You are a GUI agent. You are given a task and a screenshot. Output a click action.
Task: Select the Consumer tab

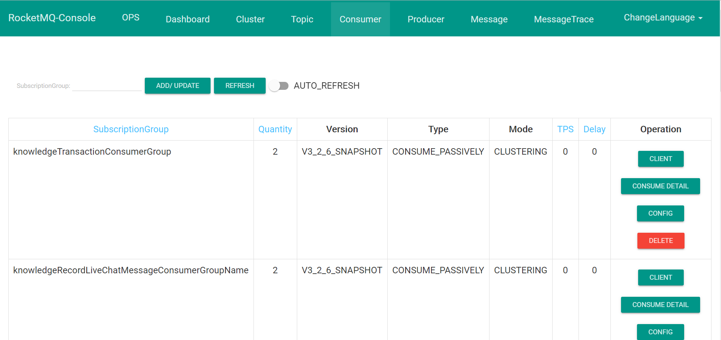coord(360,19)
